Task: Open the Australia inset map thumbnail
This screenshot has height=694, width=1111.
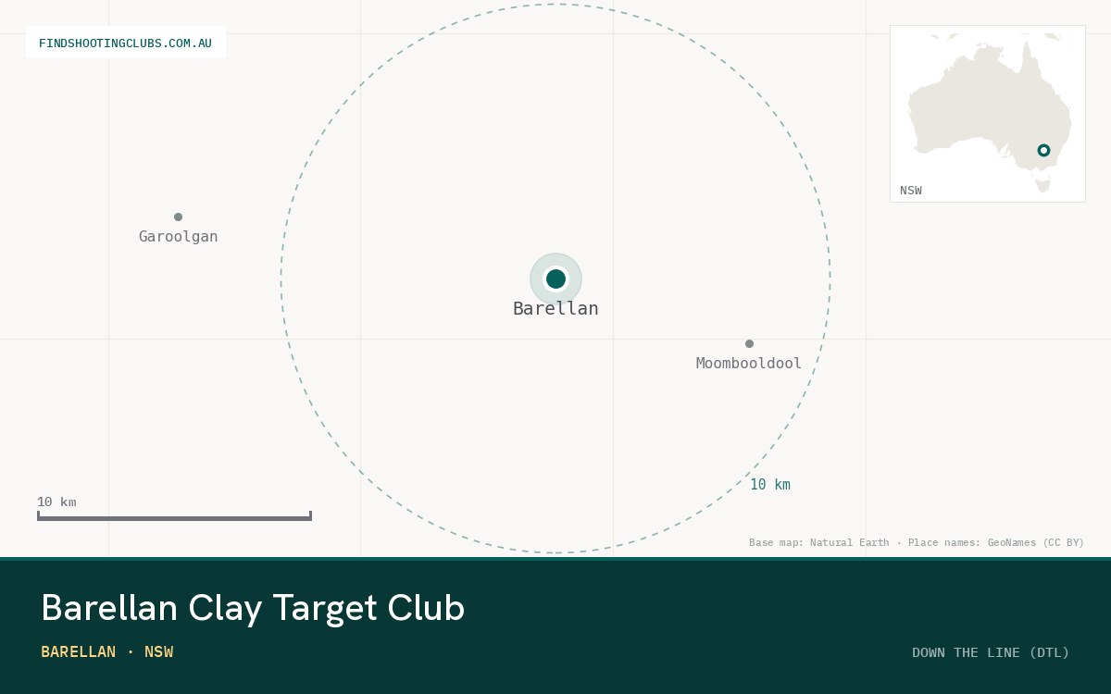Action: point(988,114)
